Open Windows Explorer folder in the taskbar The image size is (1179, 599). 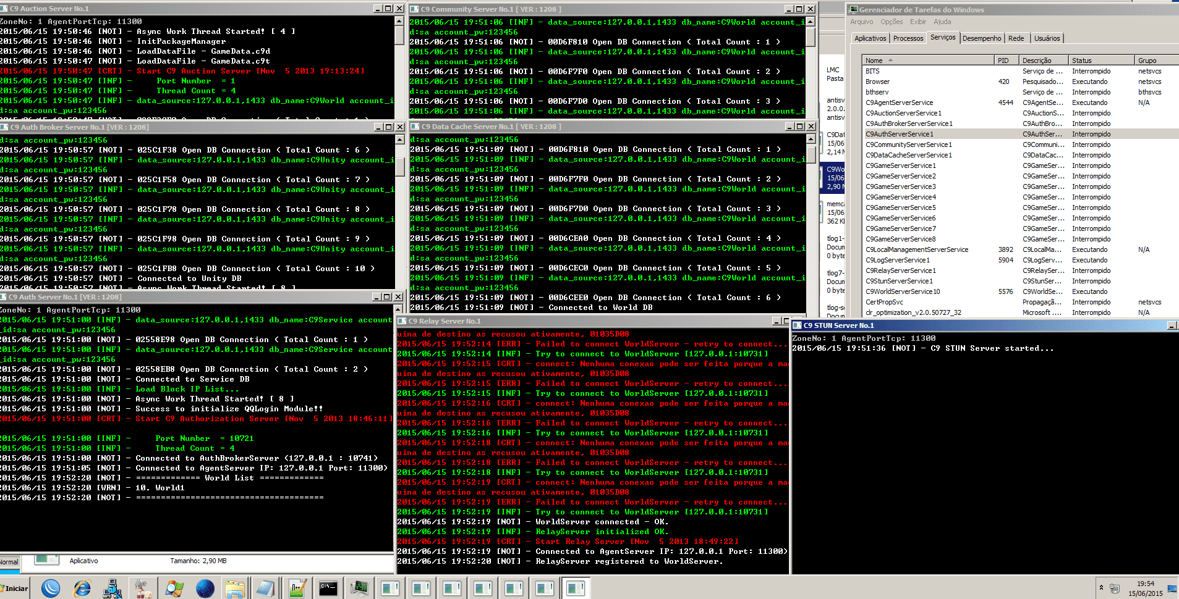coord(236,589)
